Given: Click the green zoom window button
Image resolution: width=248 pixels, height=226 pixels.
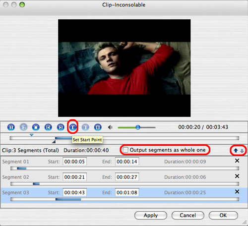Looking at the screenshot, I should click(x=22, y=4).
